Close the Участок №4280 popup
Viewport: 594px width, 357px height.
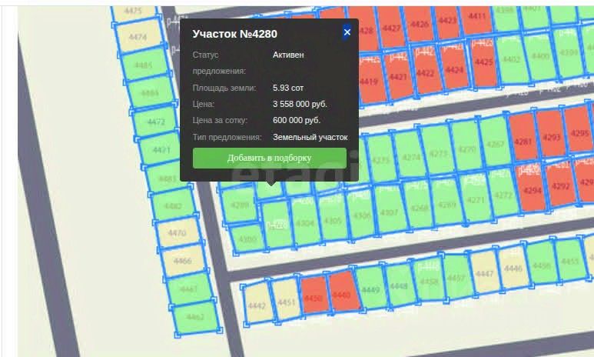347,32
